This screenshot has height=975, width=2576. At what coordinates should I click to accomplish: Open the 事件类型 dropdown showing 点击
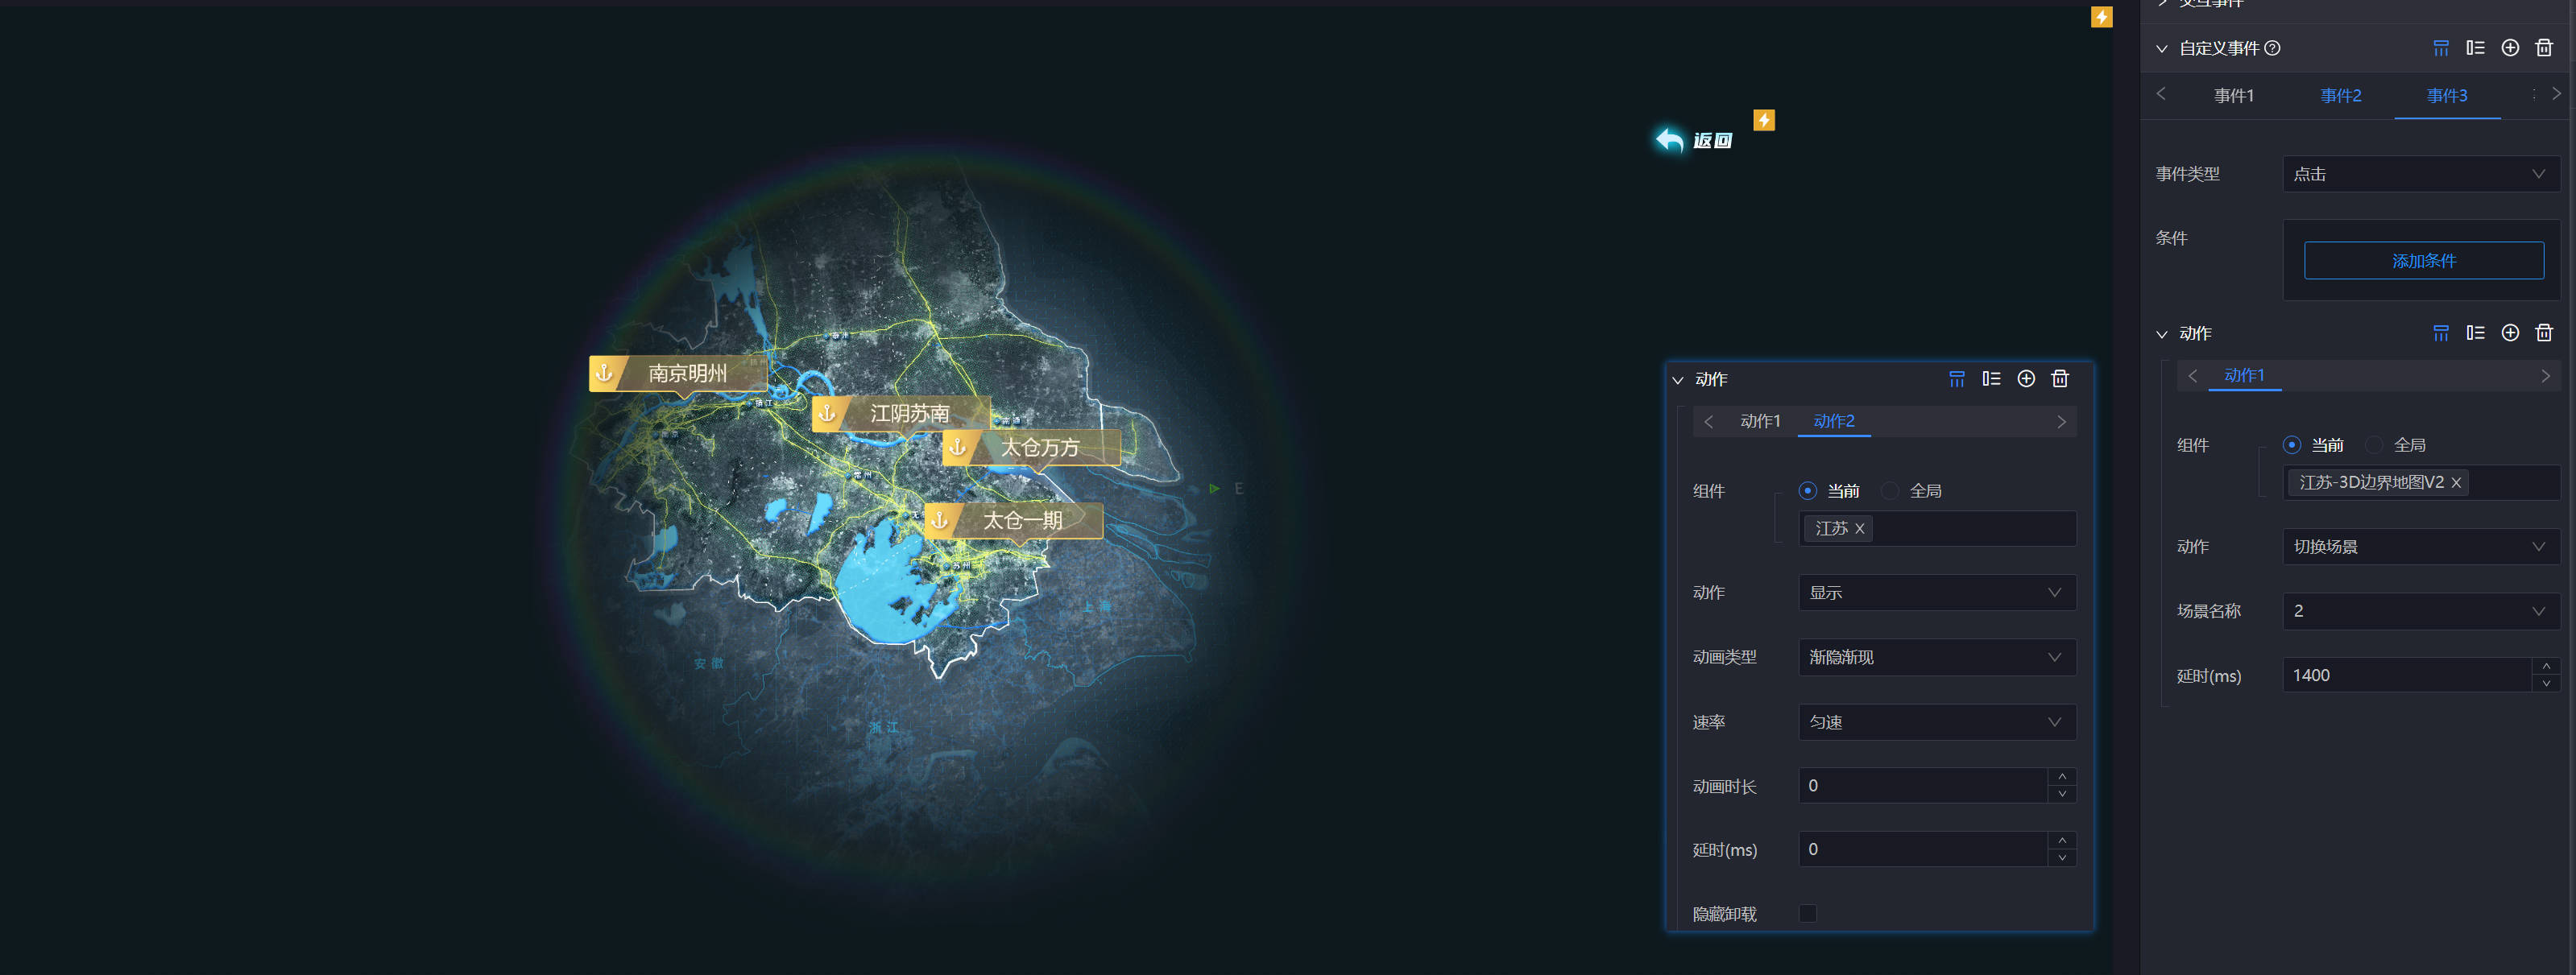(2420, 174)
